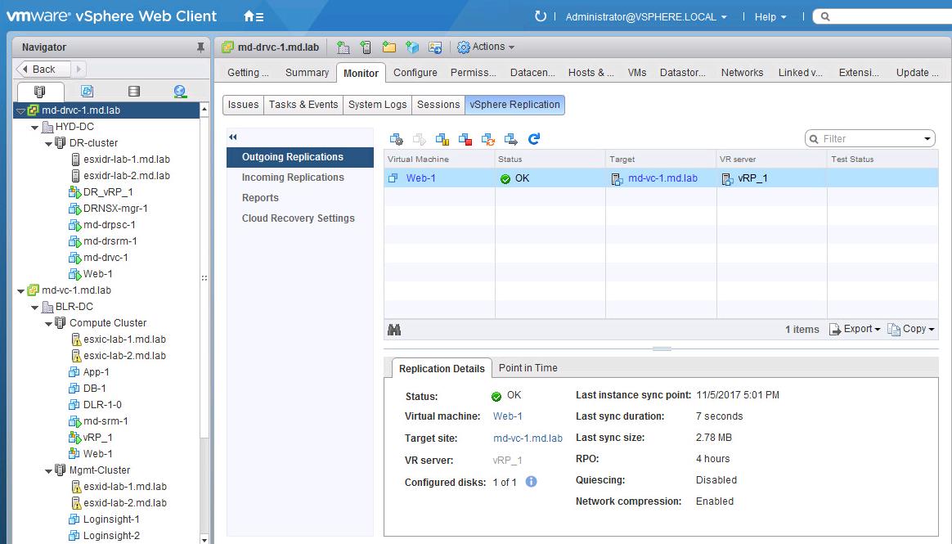Open the Web-1 link in Replication Details
The height and width of the screenshot is (544, 952).
(x=508, y=416)
